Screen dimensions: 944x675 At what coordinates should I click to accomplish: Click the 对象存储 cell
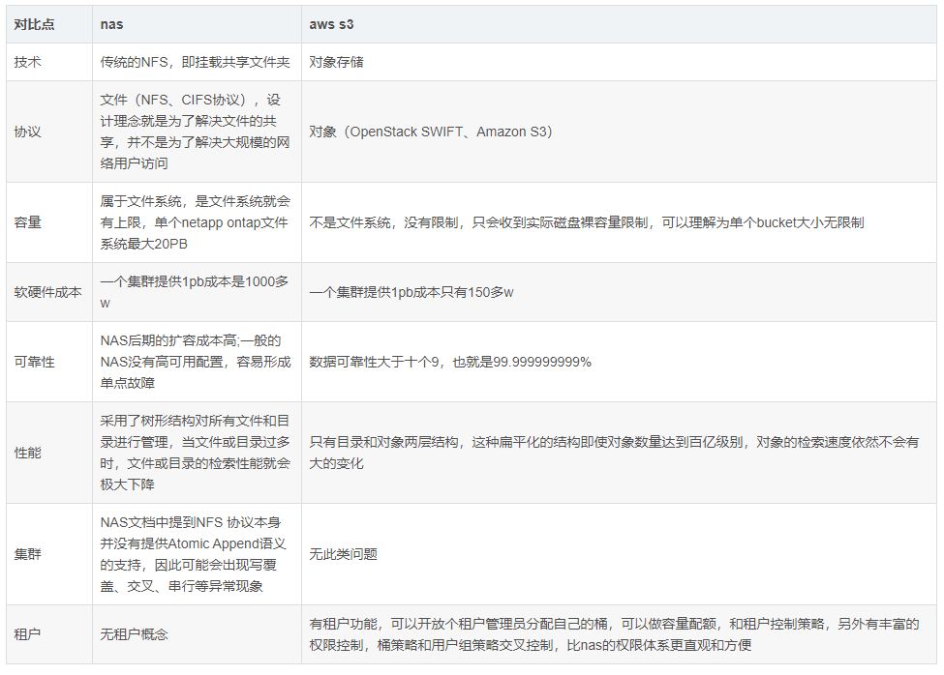[x=619, y=62]
